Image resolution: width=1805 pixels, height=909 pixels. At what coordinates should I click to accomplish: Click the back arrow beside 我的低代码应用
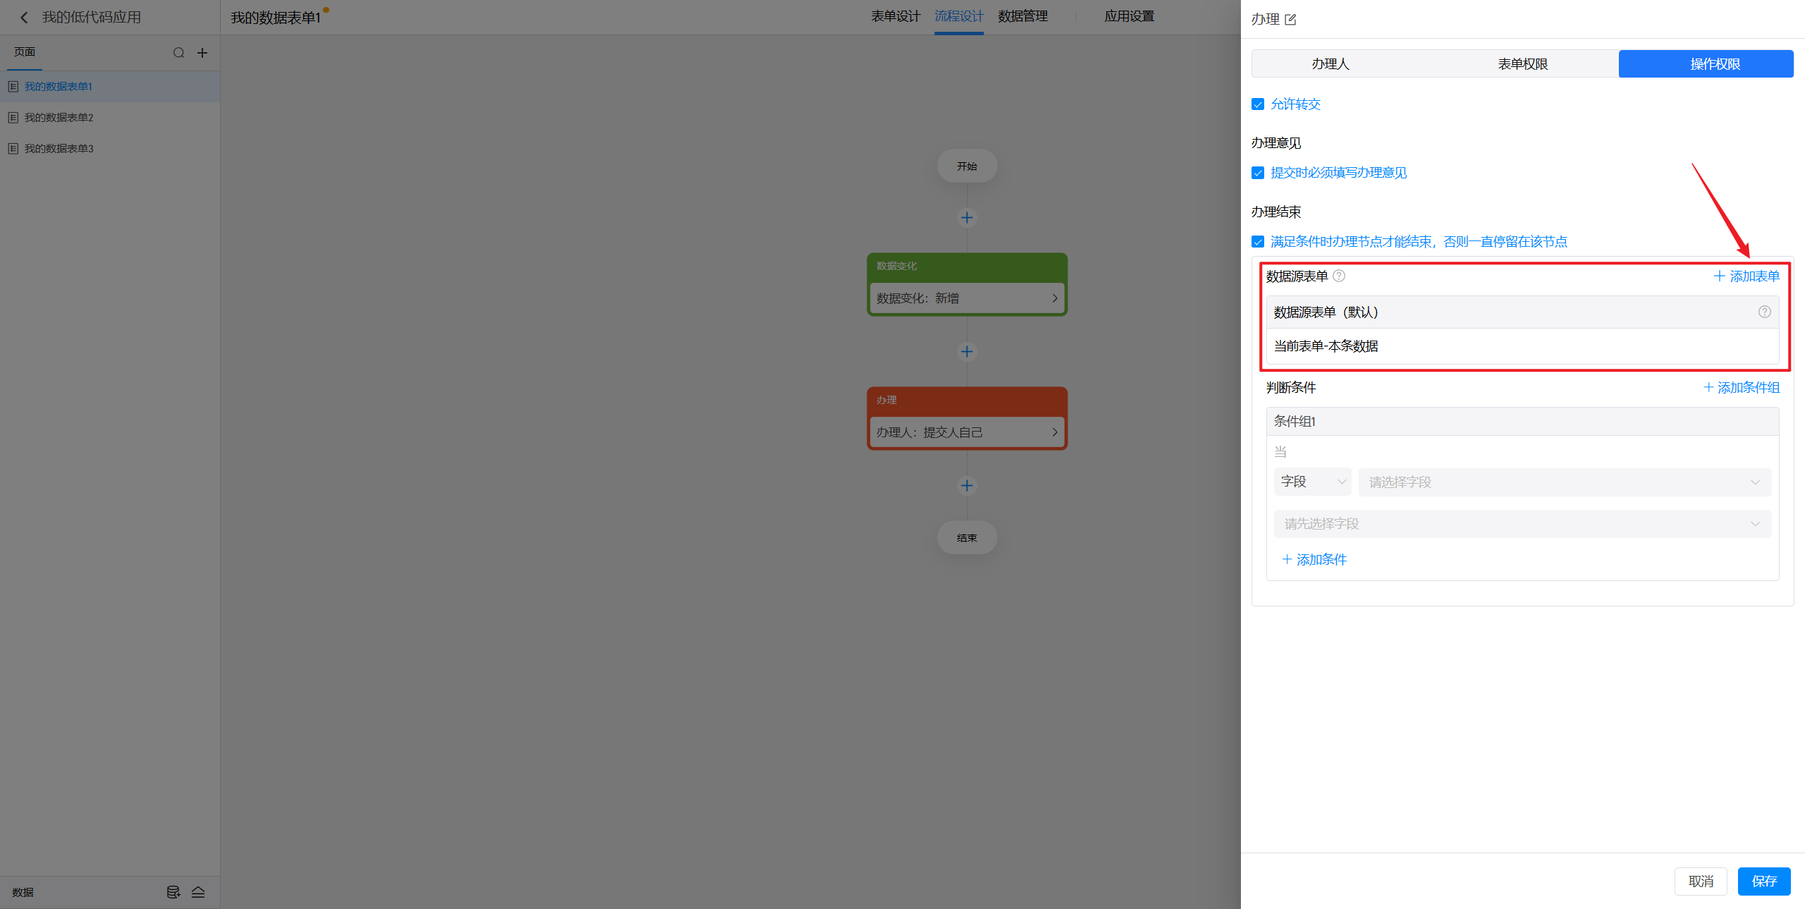[x=24, y=18]
